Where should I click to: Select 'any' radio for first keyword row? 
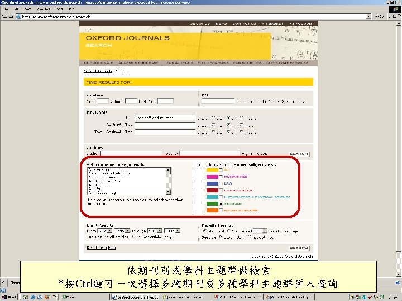click(213, 118)
